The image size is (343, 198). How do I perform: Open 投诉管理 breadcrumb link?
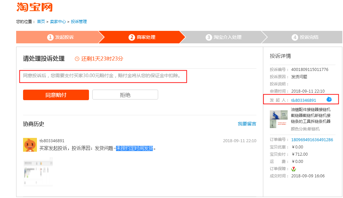[79, 22]
